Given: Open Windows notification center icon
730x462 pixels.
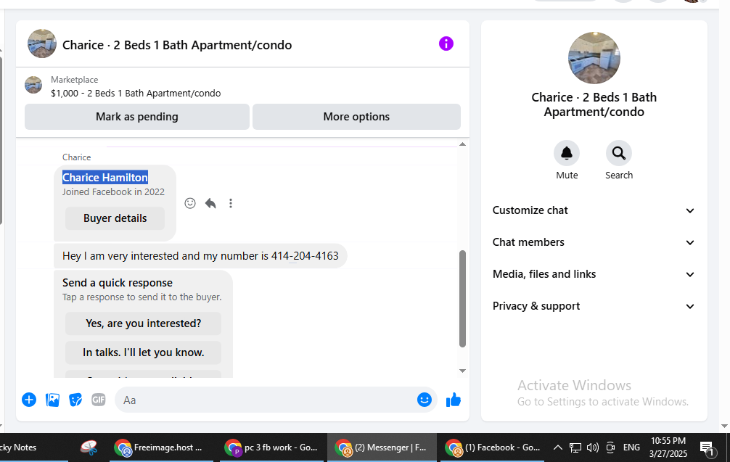Looking at the screenshot, I should tap(708, 448).
